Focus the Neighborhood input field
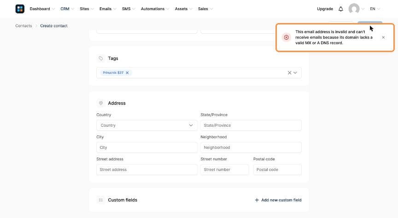This screenshot has height=218, width=398. 251,147
